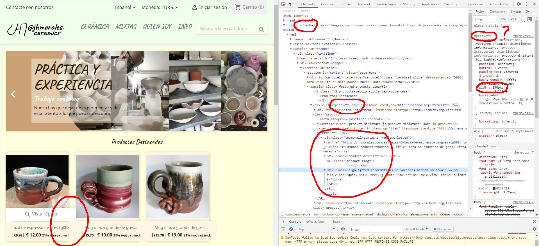Open the QUIEN SOY menu item
Screen dimensions: 539x246
point(157,27)
